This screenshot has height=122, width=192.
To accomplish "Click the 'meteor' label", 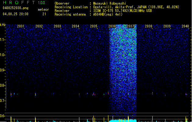I will (x=43, y=9).
